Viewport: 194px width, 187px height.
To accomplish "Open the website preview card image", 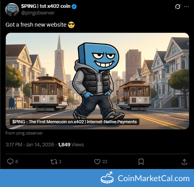I will 97,81.
